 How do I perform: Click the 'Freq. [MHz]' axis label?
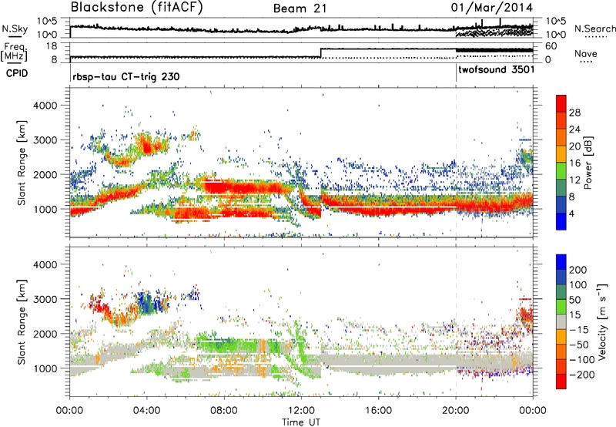(14, 52)
